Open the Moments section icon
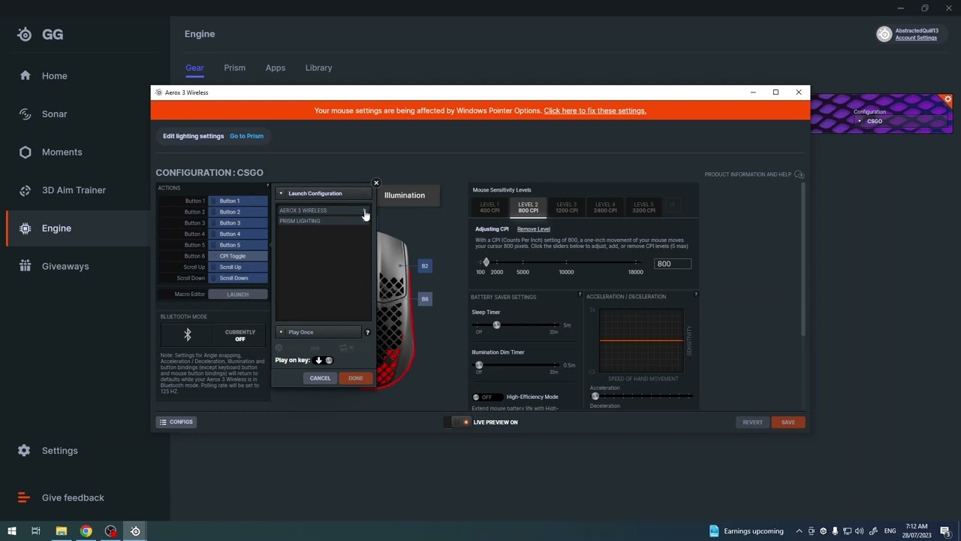The height and width of the screenshot is (541, 961). point(25,152)
